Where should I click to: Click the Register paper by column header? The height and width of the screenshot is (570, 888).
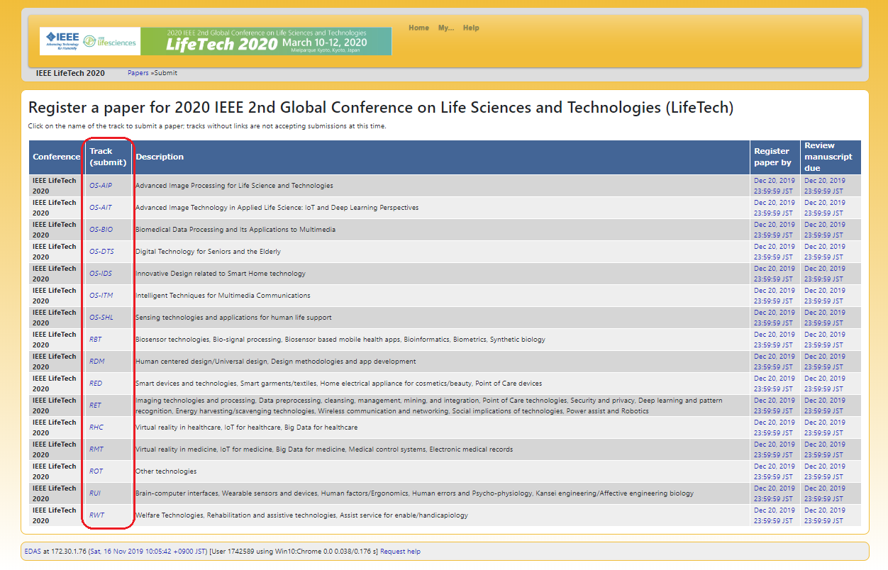click(775, 157)
